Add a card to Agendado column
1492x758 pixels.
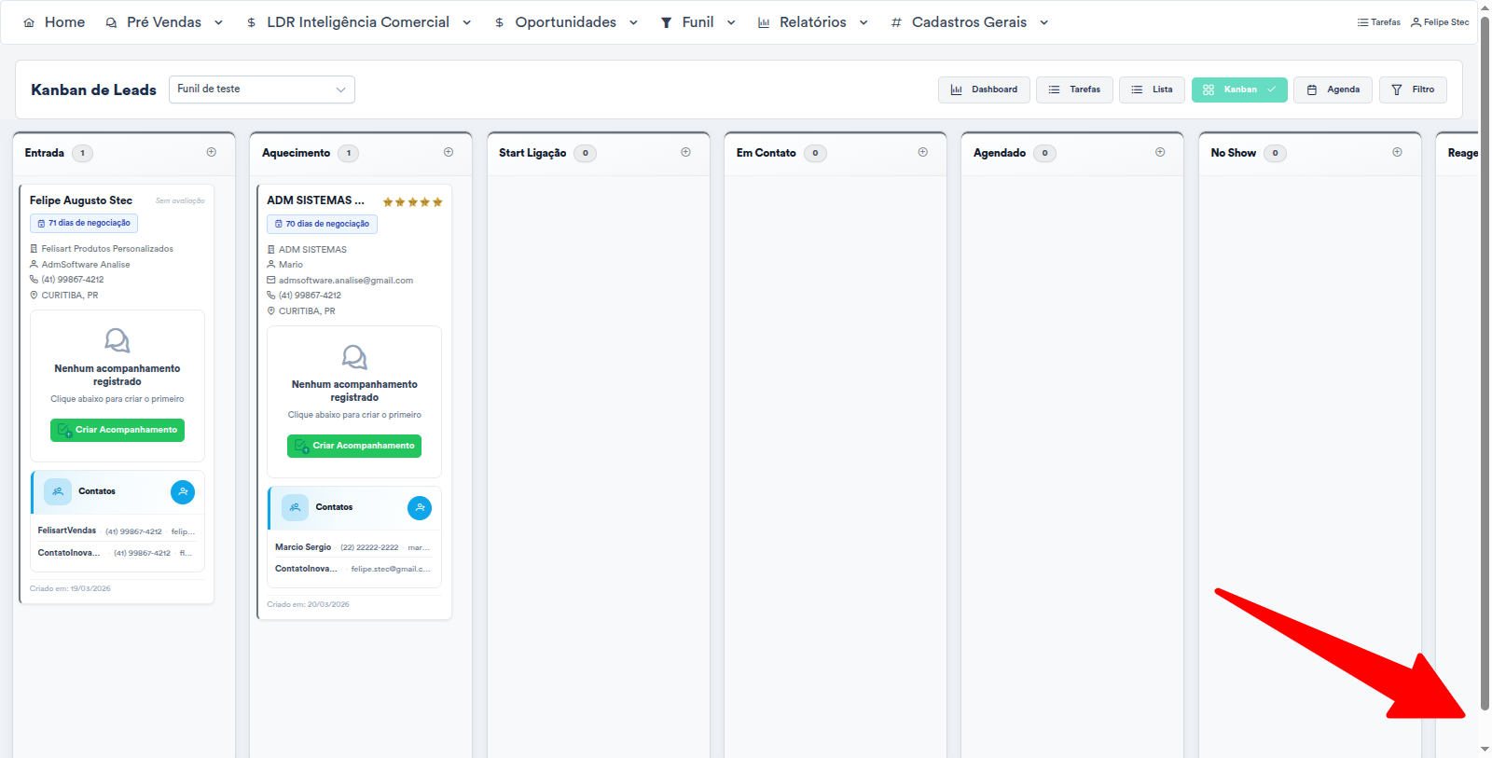[x=1160, y=152]
